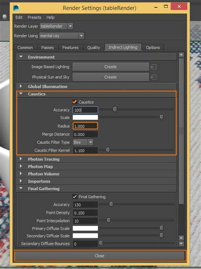Click the vertical scrollbar thumb

181,131
